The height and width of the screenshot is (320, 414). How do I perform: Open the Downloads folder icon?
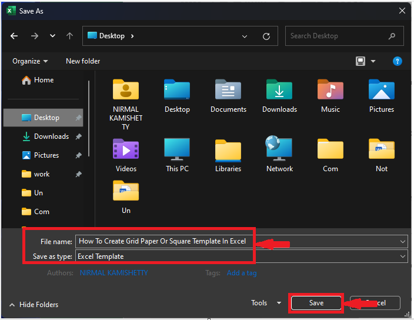pos(279,91)
